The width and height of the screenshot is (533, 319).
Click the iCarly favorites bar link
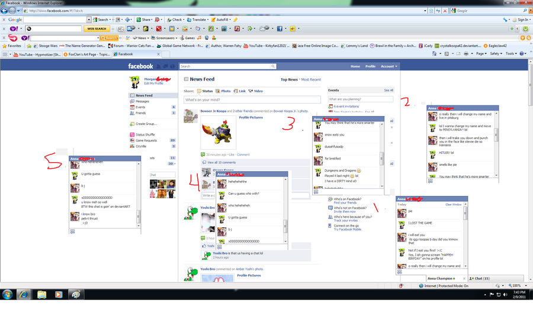point(426,46)
